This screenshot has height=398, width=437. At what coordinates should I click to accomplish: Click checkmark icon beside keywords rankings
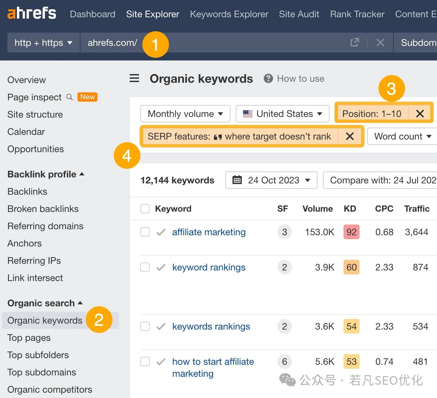coord(161,327)
